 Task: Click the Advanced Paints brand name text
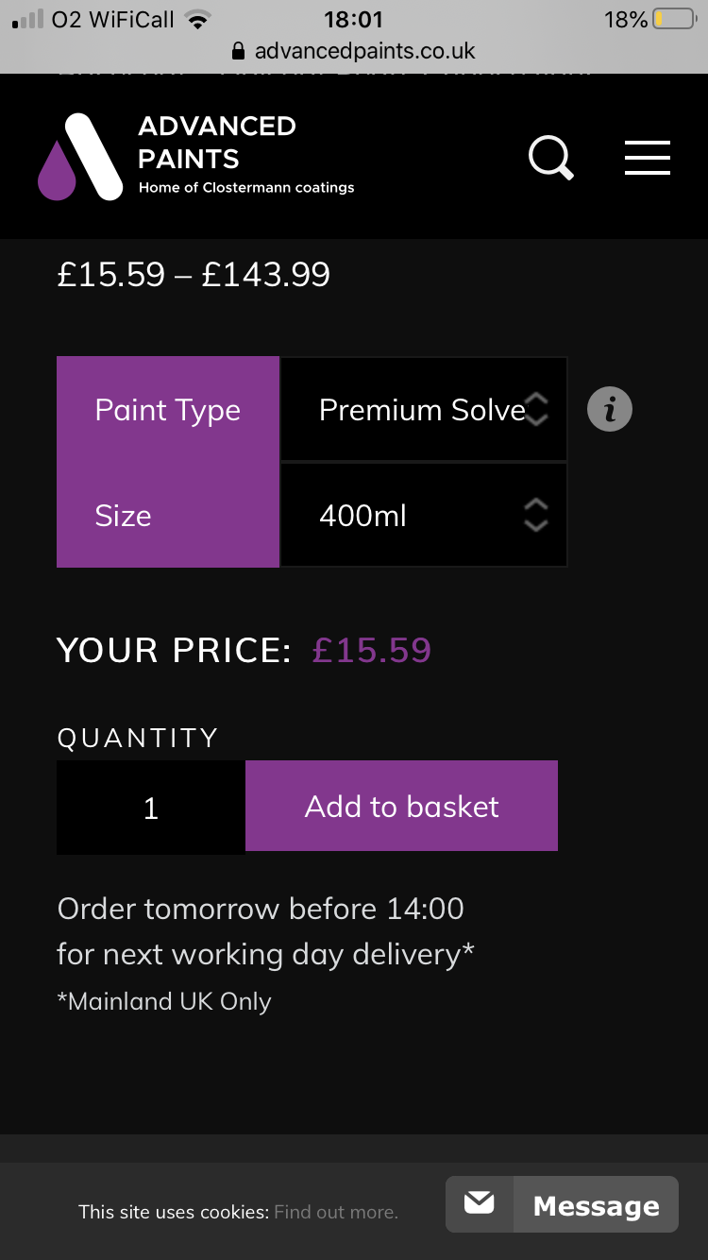[217, 143]
